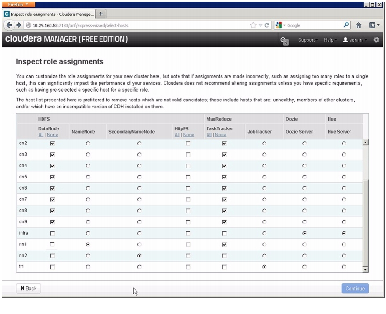This screenshot has width=386, height=314.
Task: Click the Continue button
Action: 355,288
